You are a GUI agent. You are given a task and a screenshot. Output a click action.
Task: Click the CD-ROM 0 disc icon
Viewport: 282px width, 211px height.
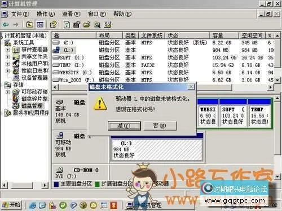(x=60, y=170)
